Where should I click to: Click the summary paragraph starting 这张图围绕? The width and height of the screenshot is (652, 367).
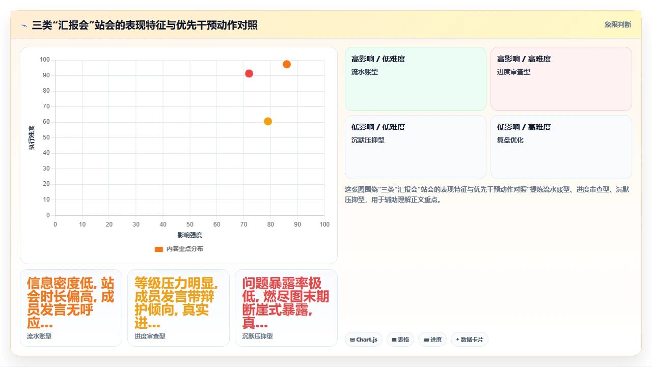(487, 194)
